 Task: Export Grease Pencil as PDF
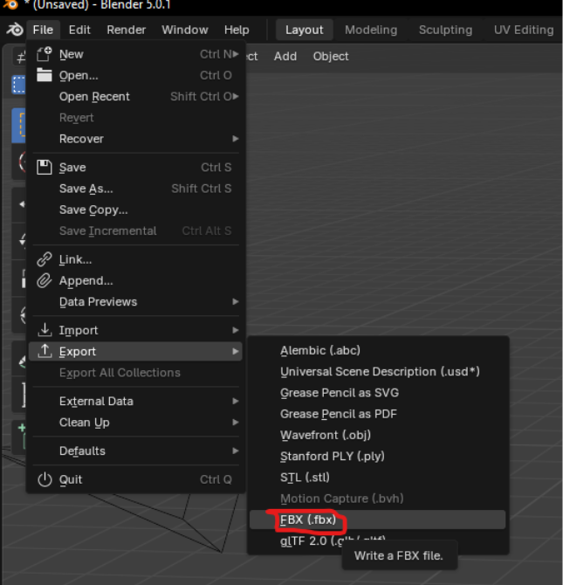378,414
